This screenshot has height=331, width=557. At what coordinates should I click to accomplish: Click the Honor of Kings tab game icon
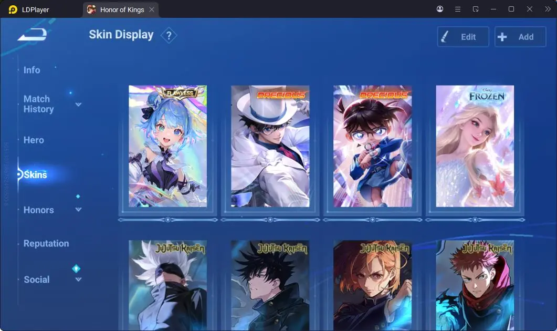91,9
